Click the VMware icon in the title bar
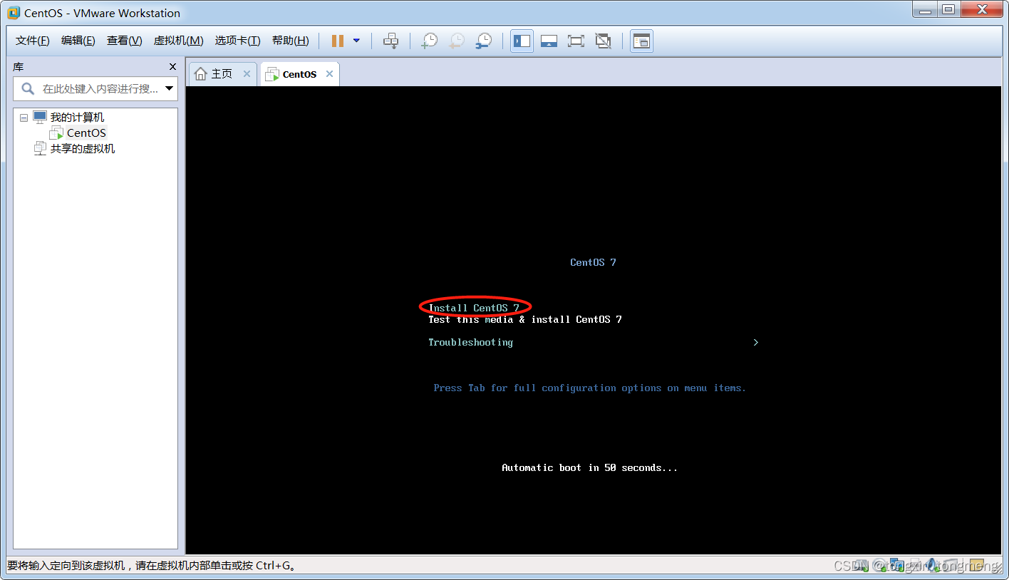The image size is (1009, 580). [14, 13]
